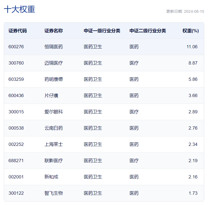Viewport: 214px width, 205px height.
Task: Select security name 新和成
Action: [51, 177]
